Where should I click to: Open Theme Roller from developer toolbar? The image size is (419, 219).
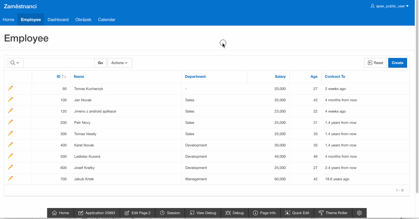333,213
